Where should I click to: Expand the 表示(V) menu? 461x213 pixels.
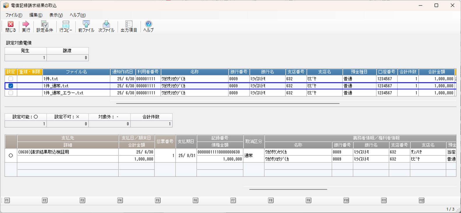pos(56,15)
